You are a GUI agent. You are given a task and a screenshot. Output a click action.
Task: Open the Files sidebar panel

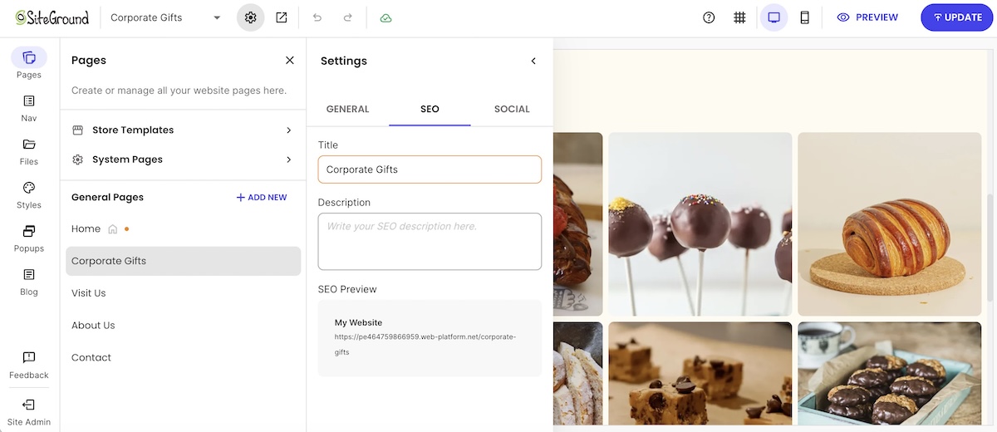(29, 151)
